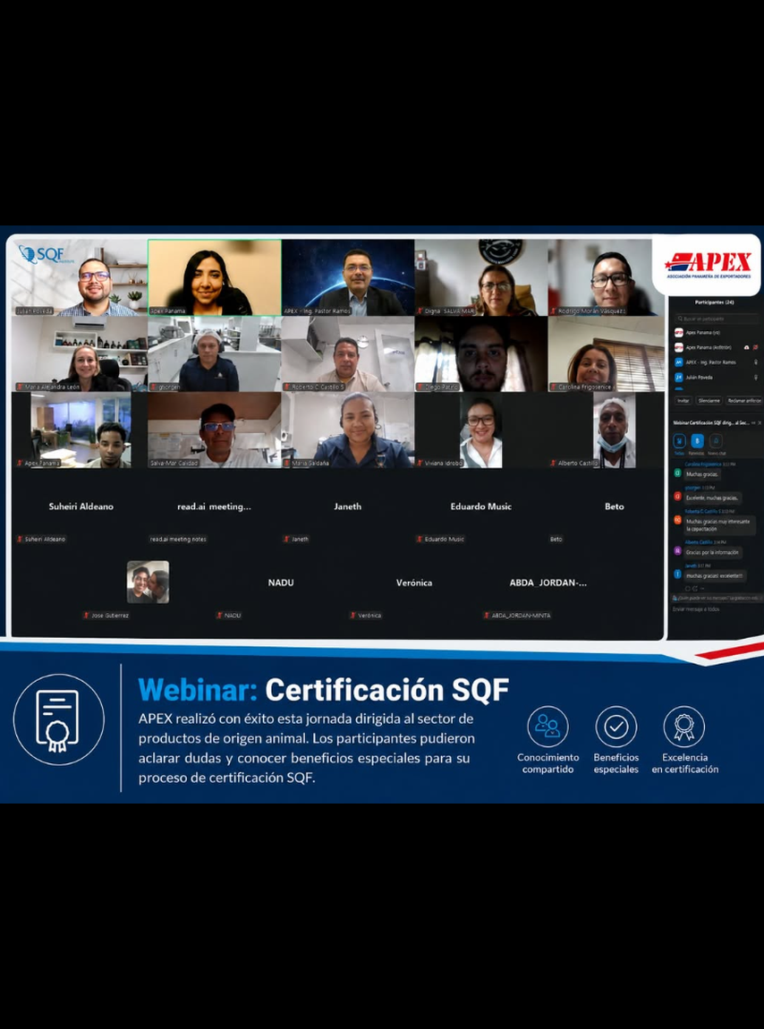Select María Saldaña video tile
764x1029 pixels.
click(348, 430)
